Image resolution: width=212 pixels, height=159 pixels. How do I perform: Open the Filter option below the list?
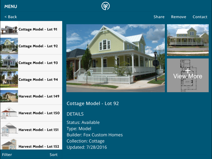(7, 154)
